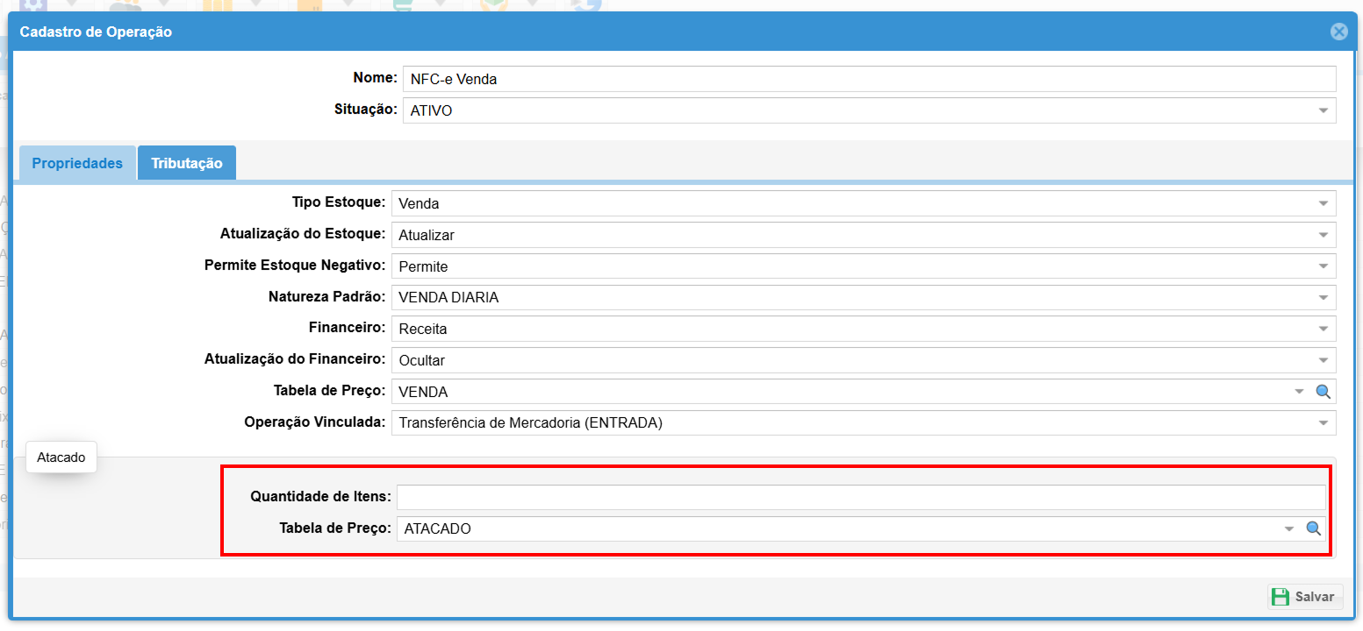Click the Cadastro de Operação title bar
Viewport: 1363px width, 631px height.
614,32
